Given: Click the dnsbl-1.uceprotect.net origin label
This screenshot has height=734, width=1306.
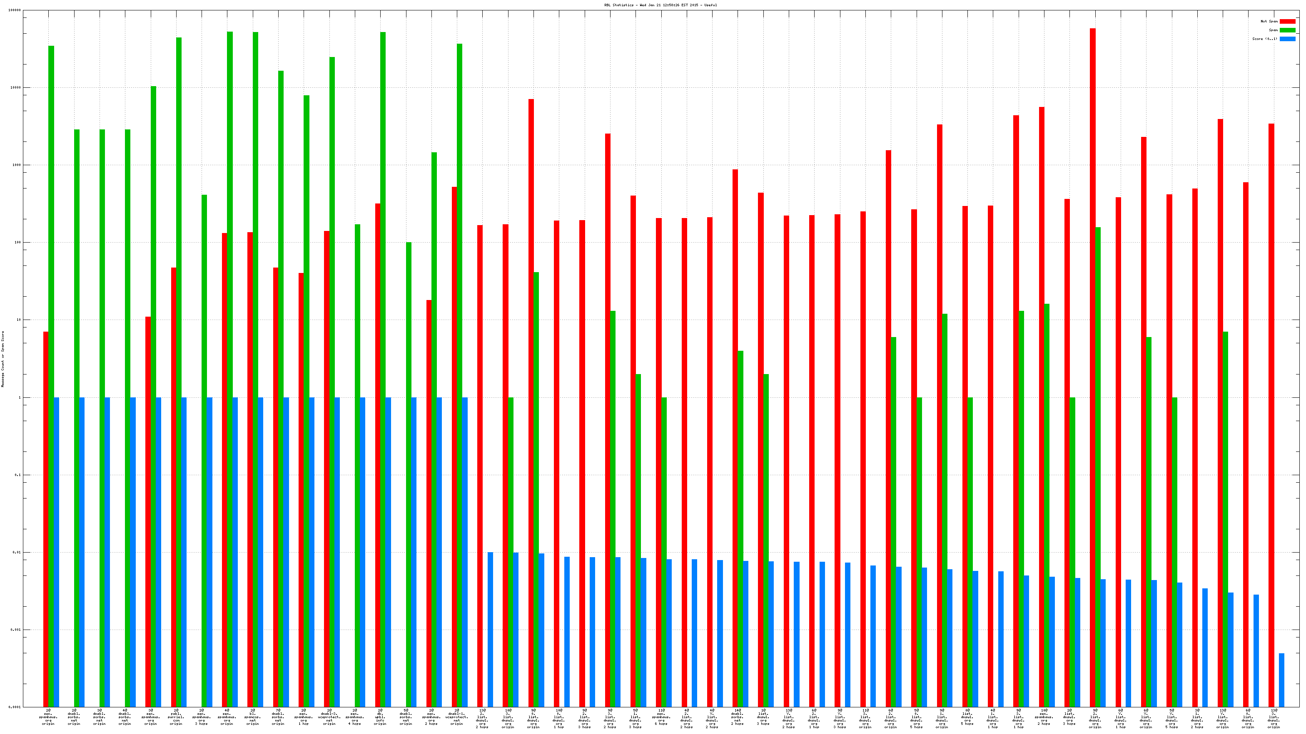Looking at the screenshot, I should (x=457, y=717).
